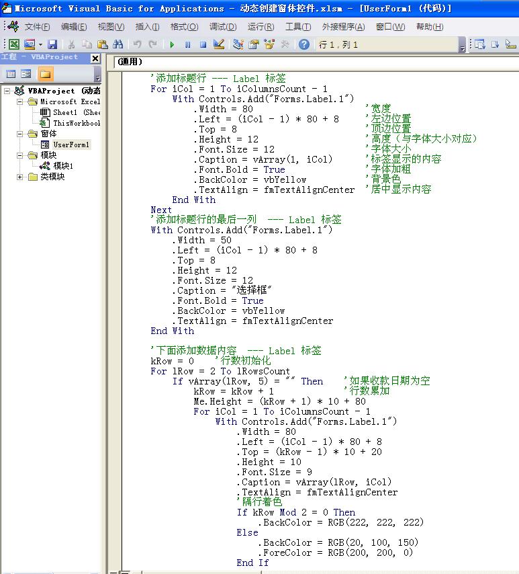
Task: Click the Paste clipboard icon
Action: pos(103,44)
